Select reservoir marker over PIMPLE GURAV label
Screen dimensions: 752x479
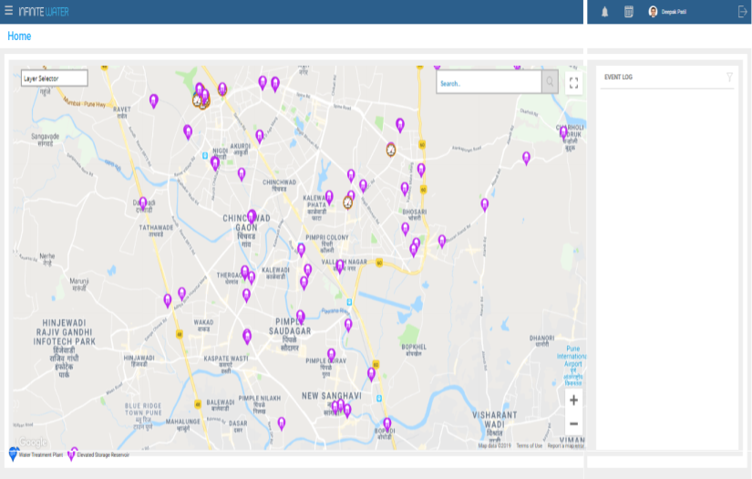point(331,356)
